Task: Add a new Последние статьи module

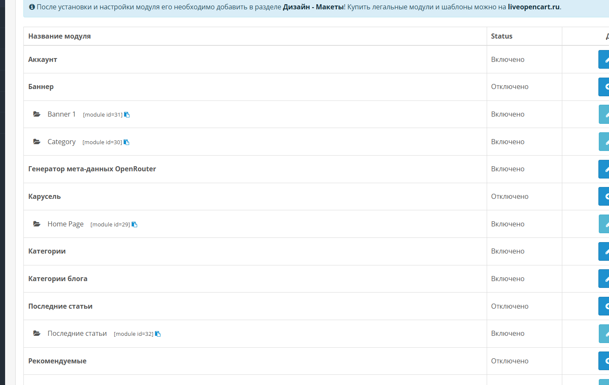Action: click(x=604, y=306)
